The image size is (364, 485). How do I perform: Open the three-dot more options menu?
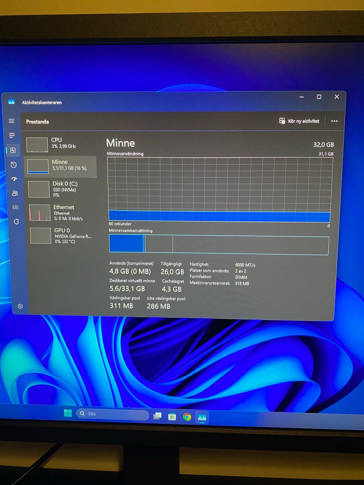point(334,121)
